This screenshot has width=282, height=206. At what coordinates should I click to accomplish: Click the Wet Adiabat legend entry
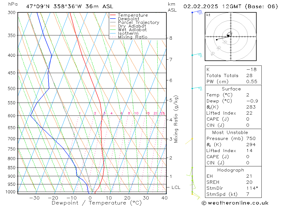[128, 30]
